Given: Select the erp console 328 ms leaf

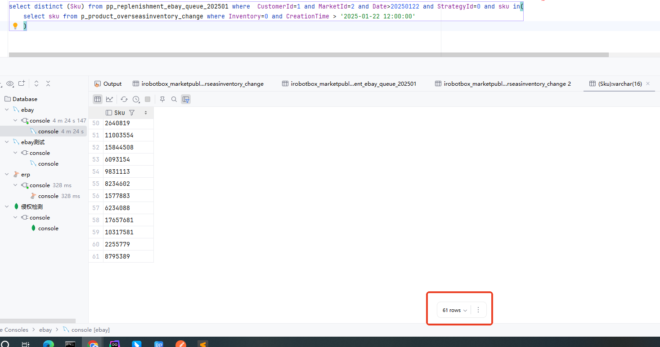Looking at the screenshot, I should tap(55, 196).
